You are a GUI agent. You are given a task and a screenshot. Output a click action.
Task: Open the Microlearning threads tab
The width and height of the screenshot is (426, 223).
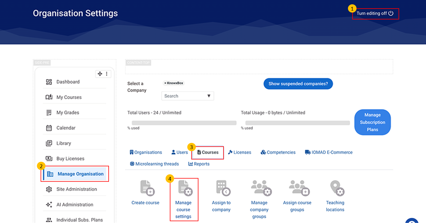(x=154, y=164)
